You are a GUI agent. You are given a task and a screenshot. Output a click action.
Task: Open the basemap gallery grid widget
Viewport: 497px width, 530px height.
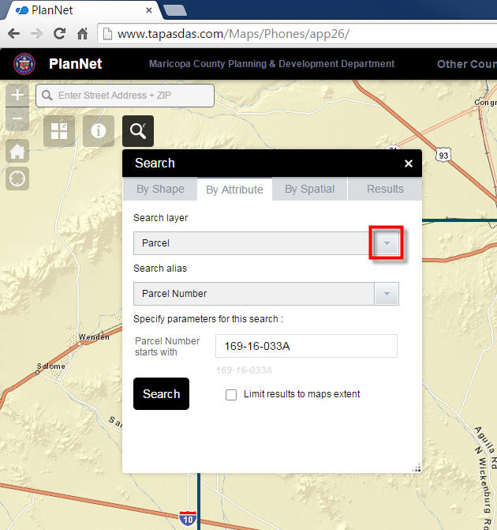pyautogui.click(x=59, y=131)
